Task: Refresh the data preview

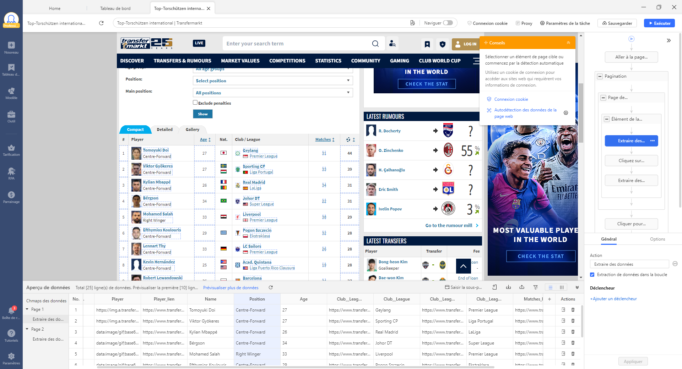Action: pyautogui.click(x=271, y=288)
